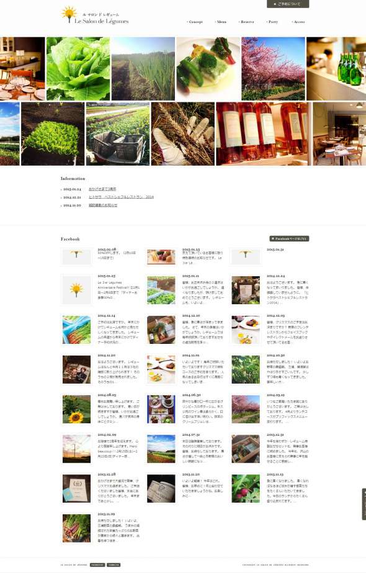Viewport: 366px width, 573px height.
Task: Open the 2013.11.09 vegetables post thumbnail
Action: tap(76, 528)
